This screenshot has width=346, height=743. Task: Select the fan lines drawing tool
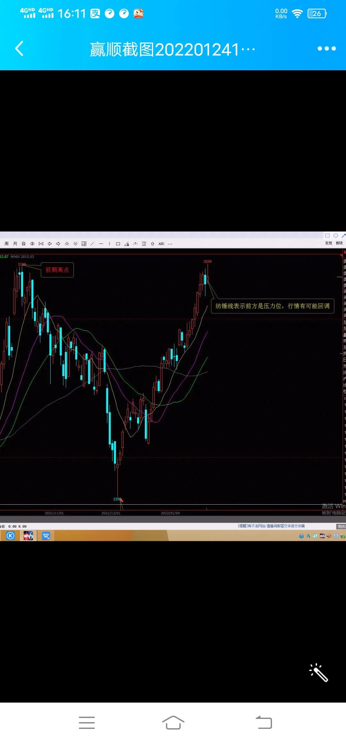[136, 244]
